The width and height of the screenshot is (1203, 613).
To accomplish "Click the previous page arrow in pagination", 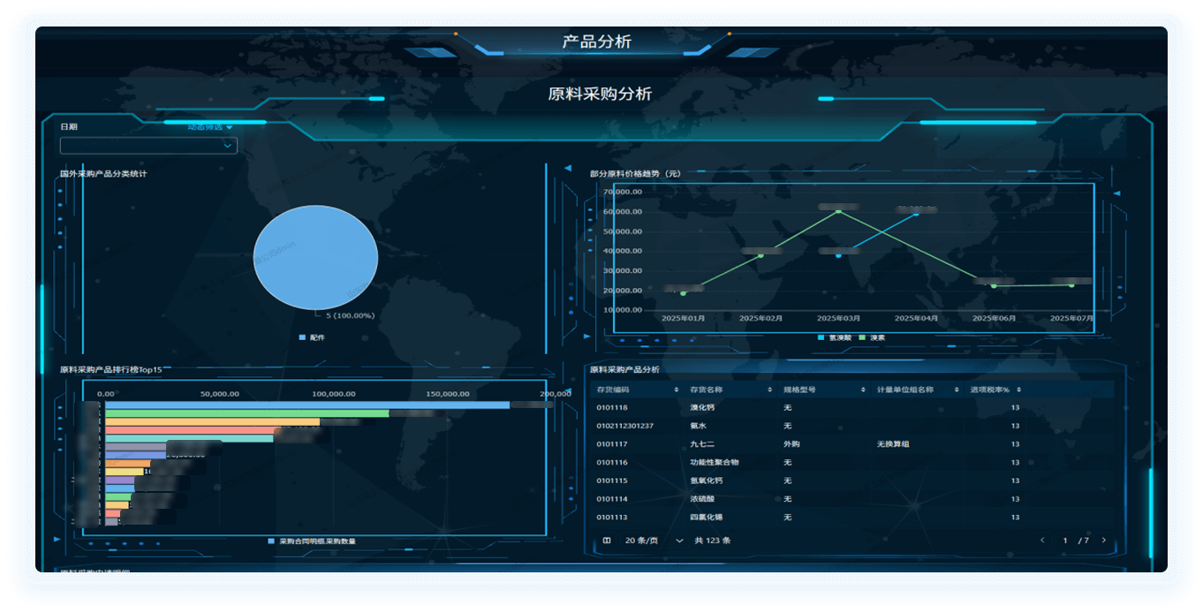I will [1042, 541].
